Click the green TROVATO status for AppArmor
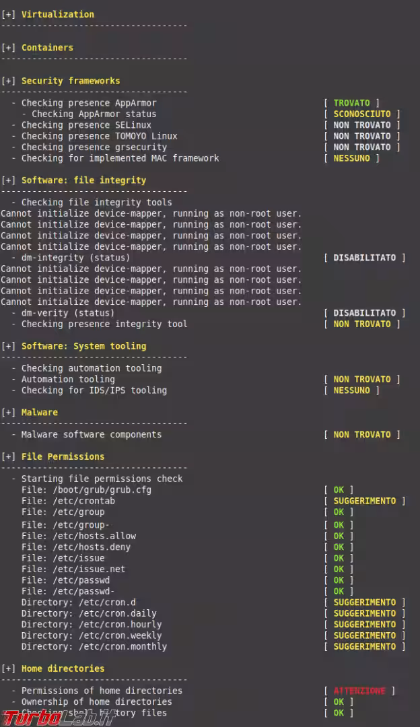Image resolution: width=420 pixels, height=727 pixels. click(x=351, y=103)
